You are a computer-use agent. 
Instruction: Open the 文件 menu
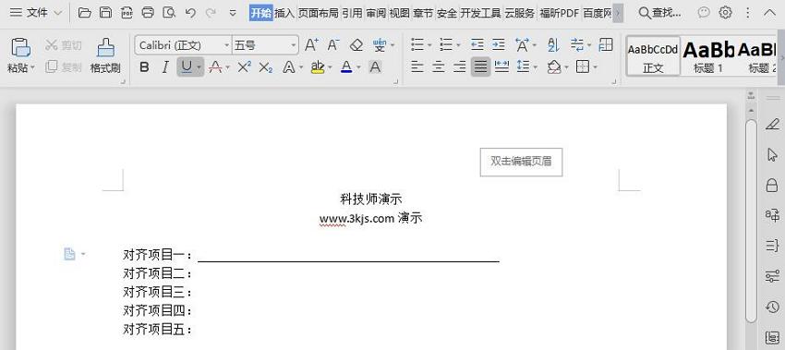point(36,13)
